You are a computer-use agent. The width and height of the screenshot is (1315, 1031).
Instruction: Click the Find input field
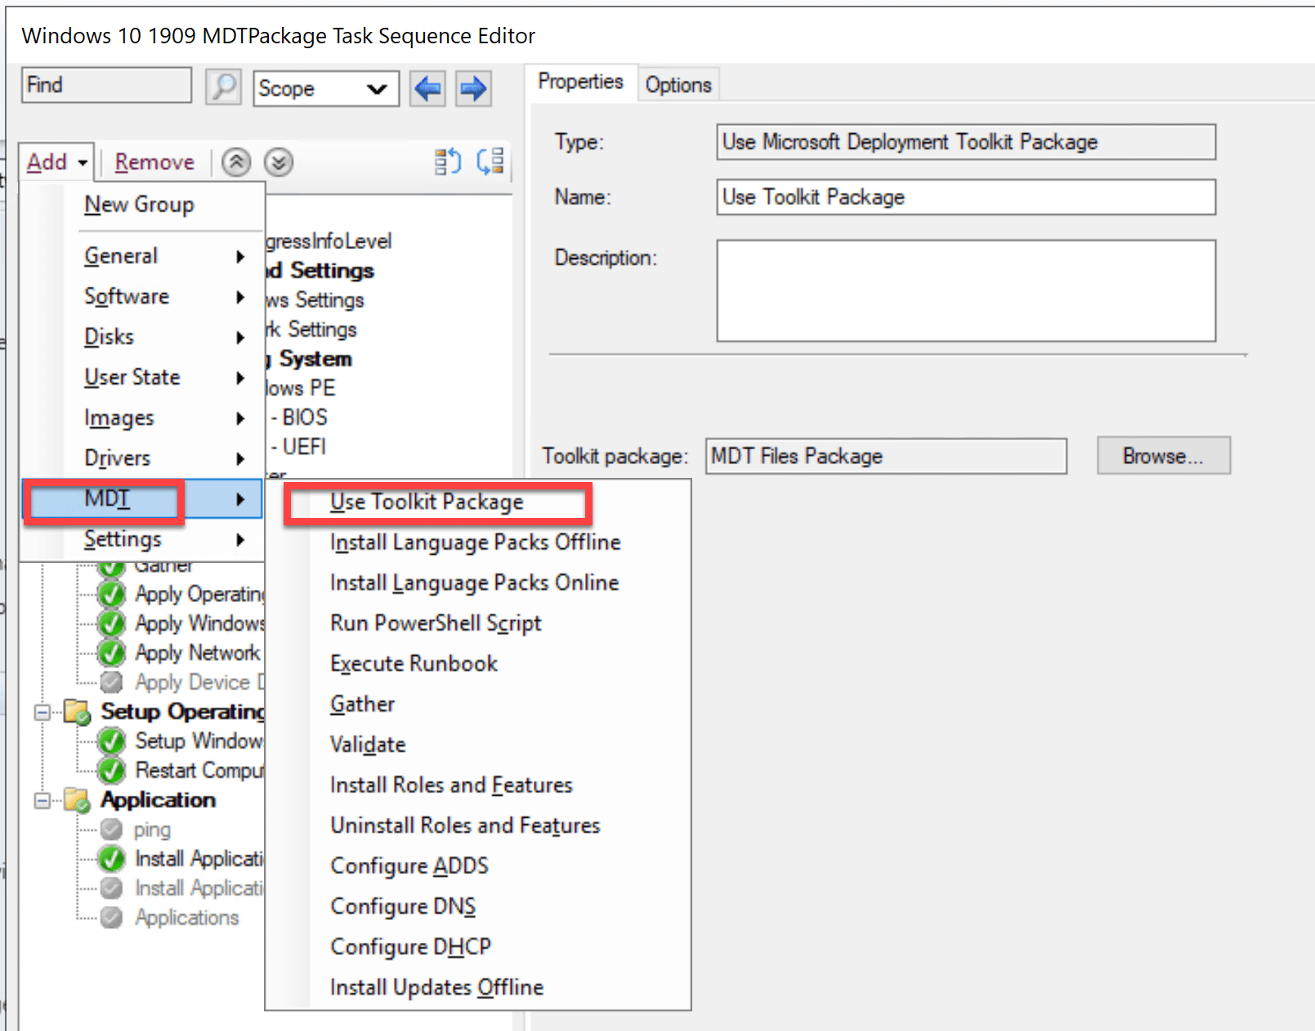(106, 85)
